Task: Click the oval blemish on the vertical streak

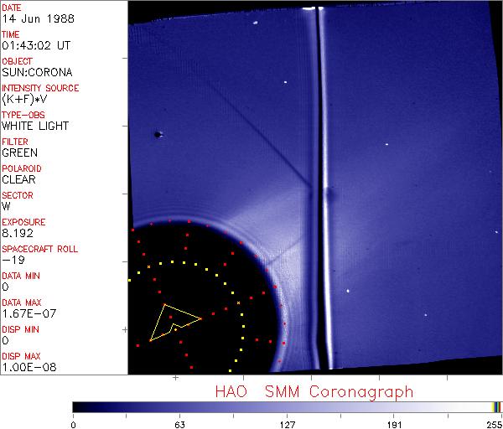Action: tap(329, 195)
